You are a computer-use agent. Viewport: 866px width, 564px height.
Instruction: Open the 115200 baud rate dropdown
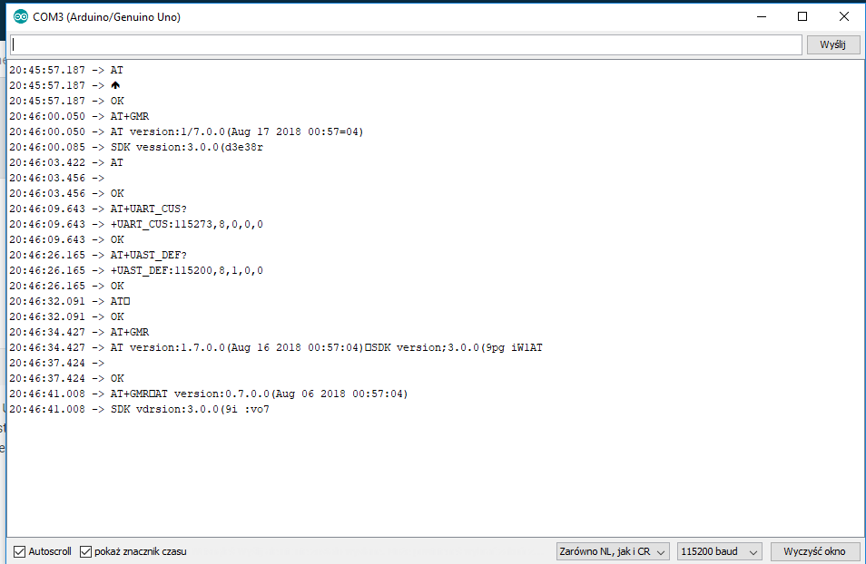click(719, 551)
